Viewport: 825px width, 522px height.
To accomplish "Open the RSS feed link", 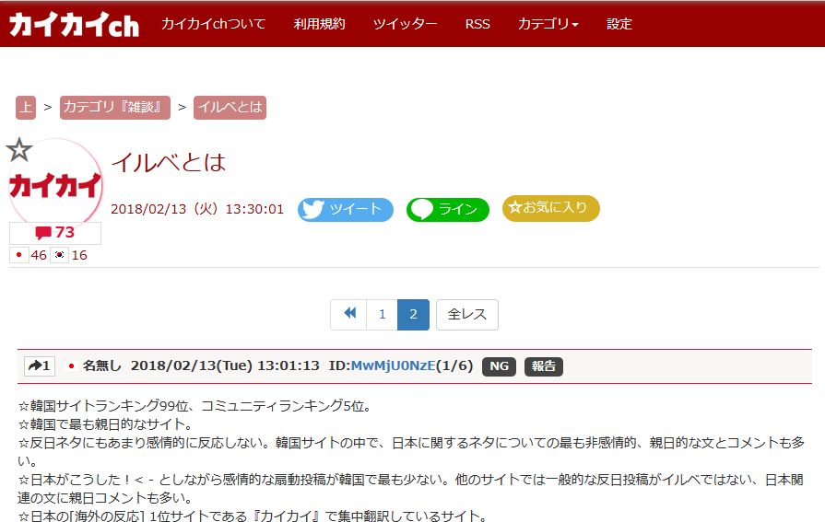I will coord(477,24).
